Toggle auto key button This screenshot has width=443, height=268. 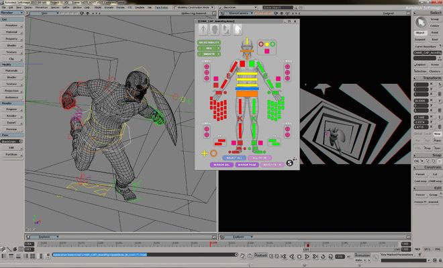point(358,260)
